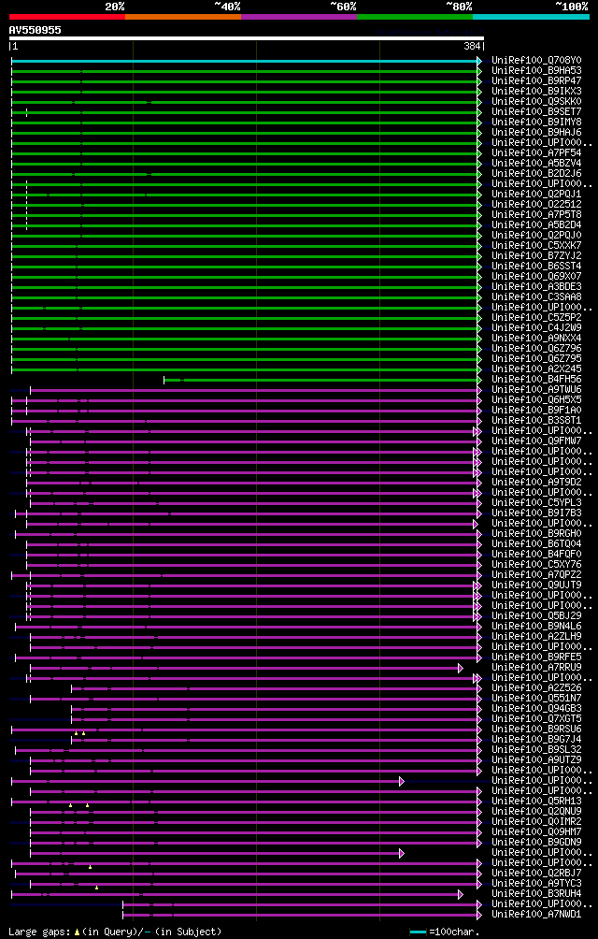Select the UniRef100_Q5RH13 hit
Viewport: 598px width, 939px height.
[x=536, y=802]
